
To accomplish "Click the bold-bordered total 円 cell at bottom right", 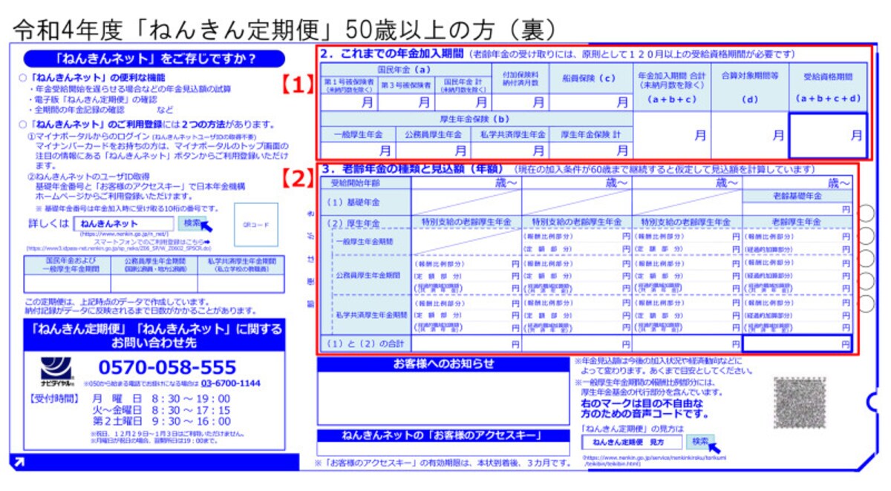I will pyautogui.click(x=797, y=344).
